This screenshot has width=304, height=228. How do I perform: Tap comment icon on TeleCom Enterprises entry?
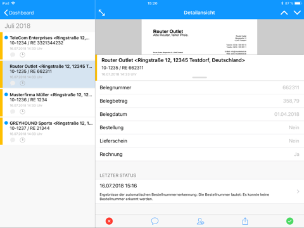[x=13, y=55]
